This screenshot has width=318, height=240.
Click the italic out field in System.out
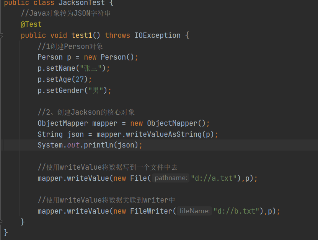click(73, 145)
